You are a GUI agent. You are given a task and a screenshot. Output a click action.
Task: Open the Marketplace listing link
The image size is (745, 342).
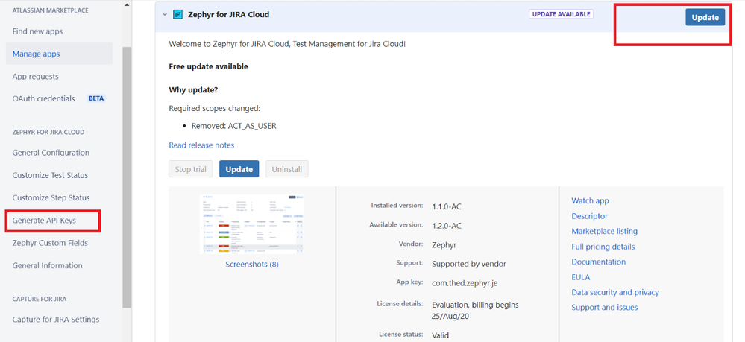click(604, 231)
